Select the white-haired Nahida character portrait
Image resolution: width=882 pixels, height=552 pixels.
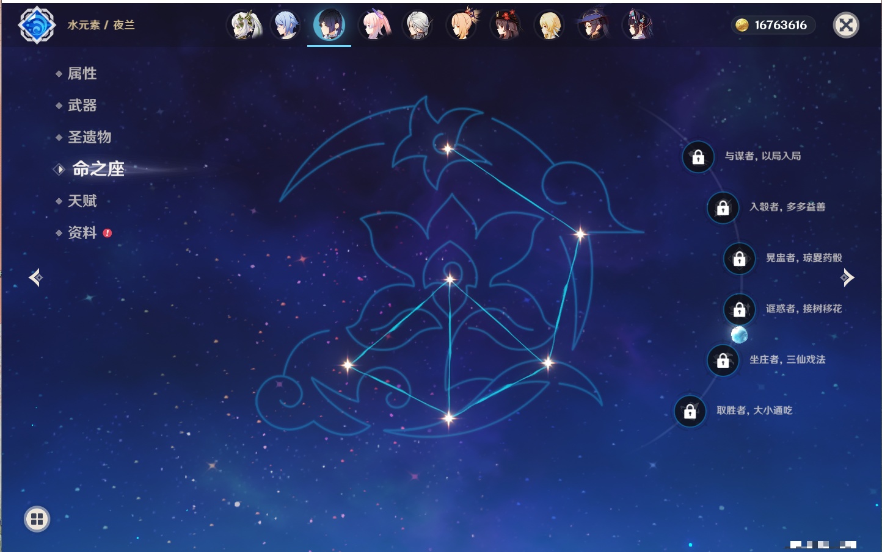(246, 25)
